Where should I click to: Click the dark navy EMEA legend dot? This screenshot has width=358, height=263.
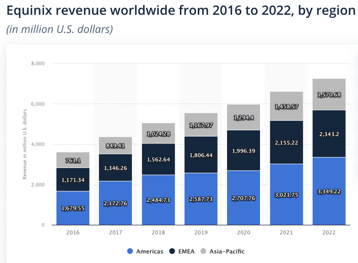pos(172,251)
